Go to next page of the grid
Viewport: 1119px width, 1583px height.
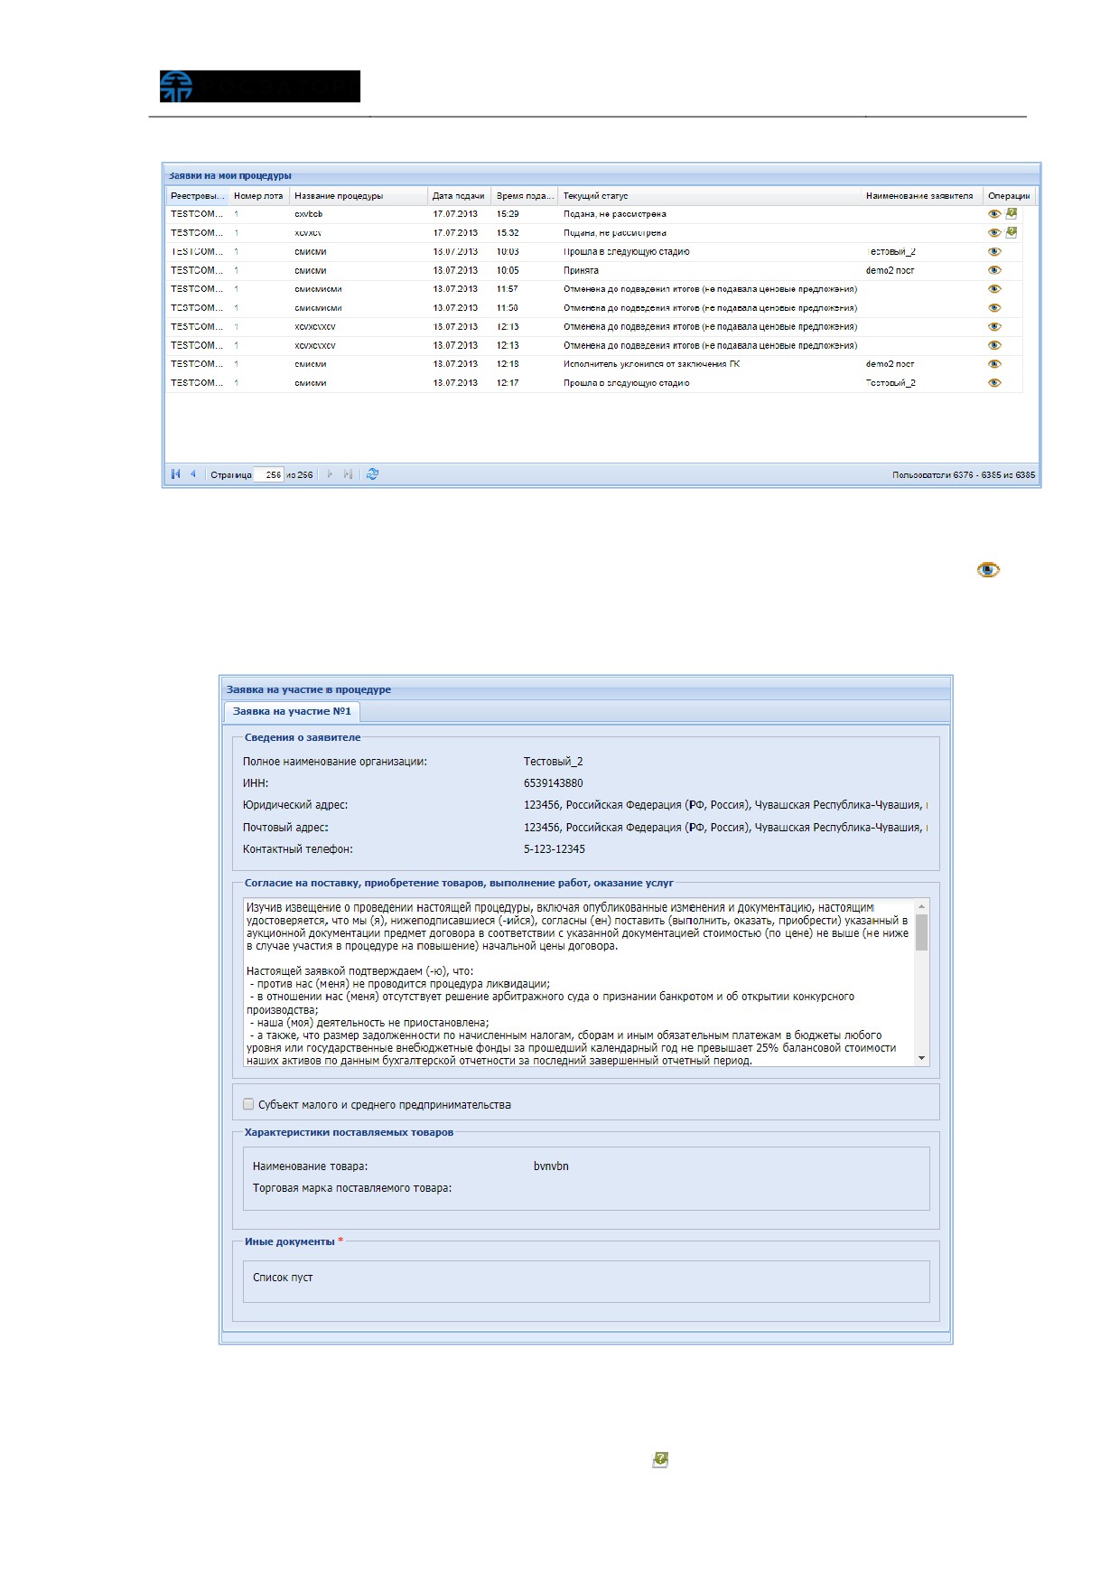(330, 474)
